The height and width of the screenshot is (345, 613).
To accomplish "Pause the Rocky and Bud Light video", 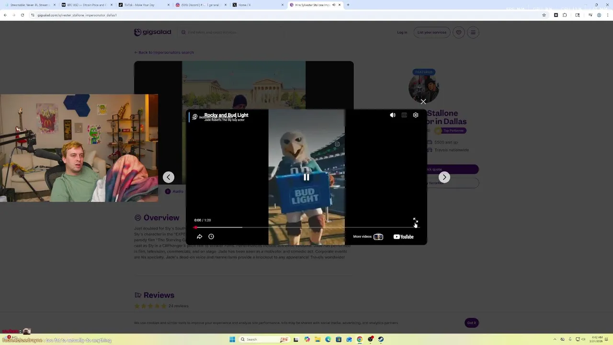I will (x=306, y=177).
